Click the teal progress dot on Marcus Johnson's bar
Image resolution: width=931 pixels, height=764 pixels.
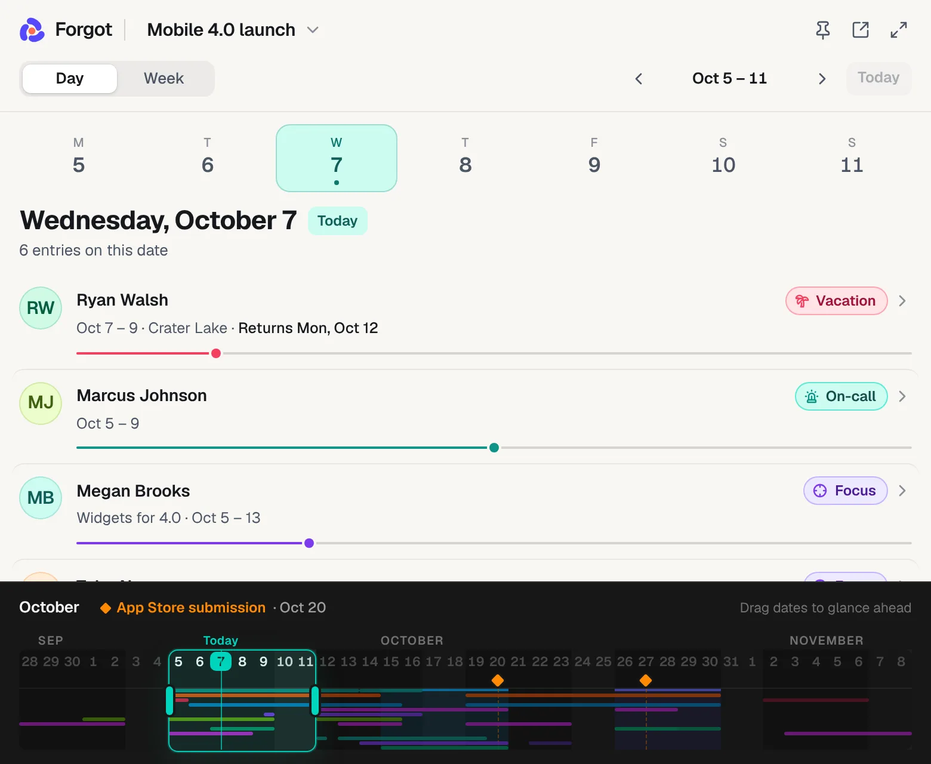pyautogui.click(x=494, y=448)
